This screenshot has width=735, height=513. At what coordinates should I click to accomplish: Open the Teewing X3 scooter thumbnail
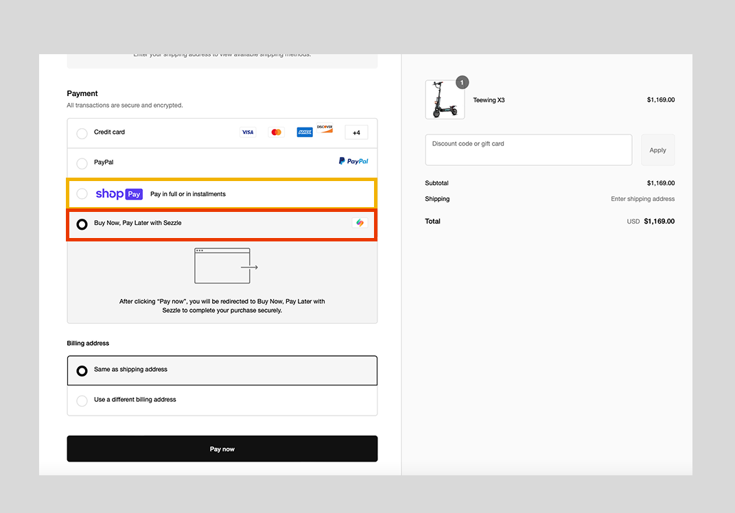tap(445, 99)
